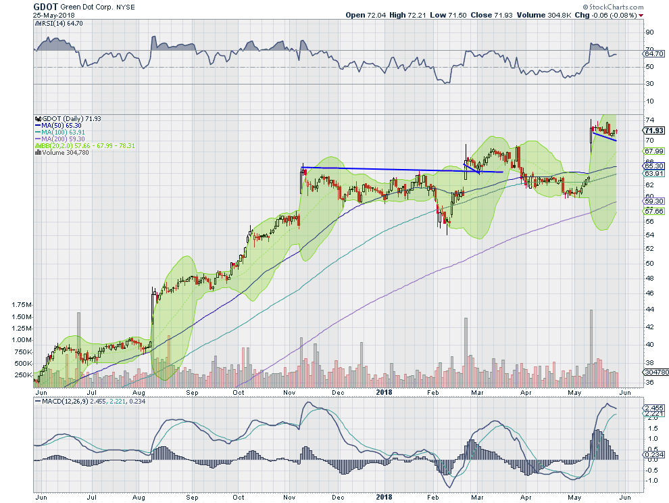Click the GDOT (Daily) 71.93 legend

click(71, 119)
